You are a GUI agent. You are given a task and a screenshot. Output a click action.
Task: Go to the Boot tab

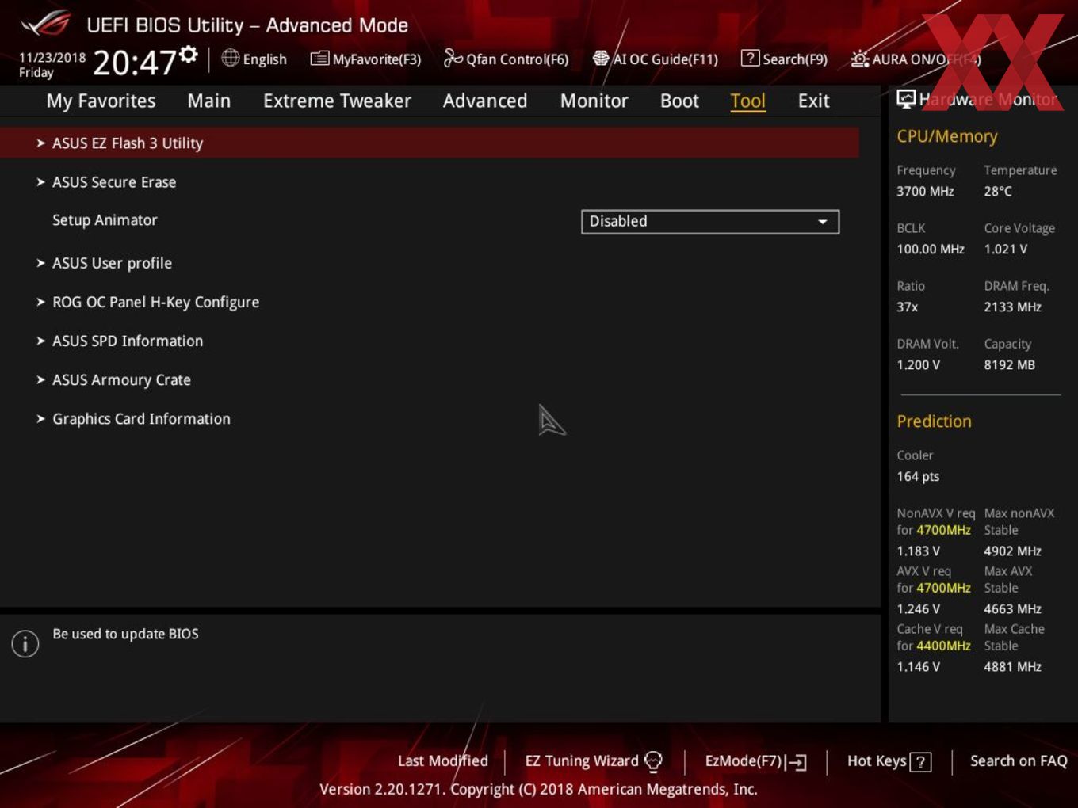click(679, 101)
